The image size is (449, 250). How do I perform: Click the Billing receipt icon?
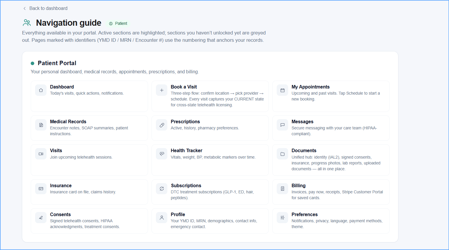283,189
